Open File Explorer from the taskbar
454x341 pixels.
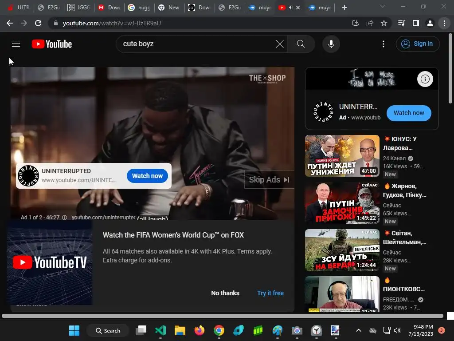point(180,330)
